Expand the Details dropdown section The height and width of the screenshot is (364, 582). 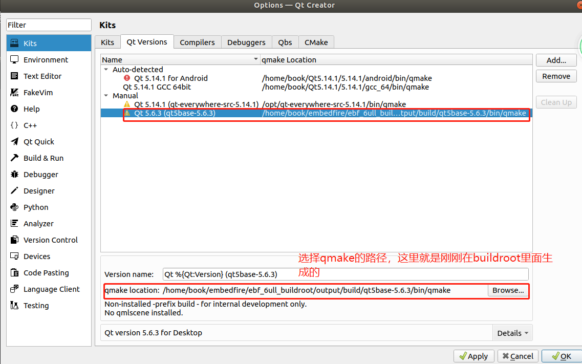point(512,333)
